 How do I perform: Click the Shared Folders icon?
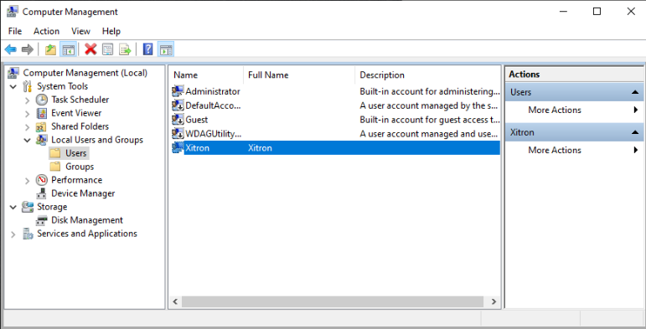point(41,126)
